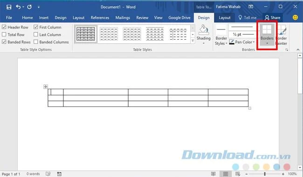303x177 pixels.
Task: Open ribbon display options
Action: click(x=251, y=7)
